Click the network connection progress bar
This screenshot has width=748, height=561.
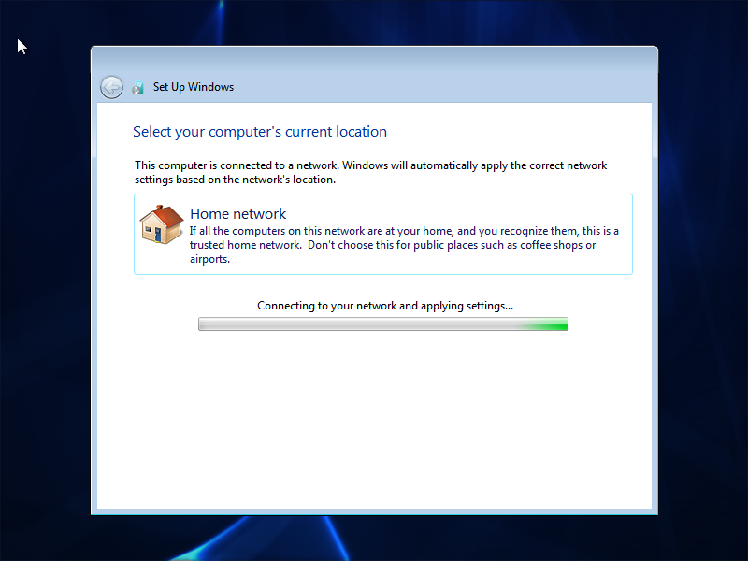[x=383, y=324]
